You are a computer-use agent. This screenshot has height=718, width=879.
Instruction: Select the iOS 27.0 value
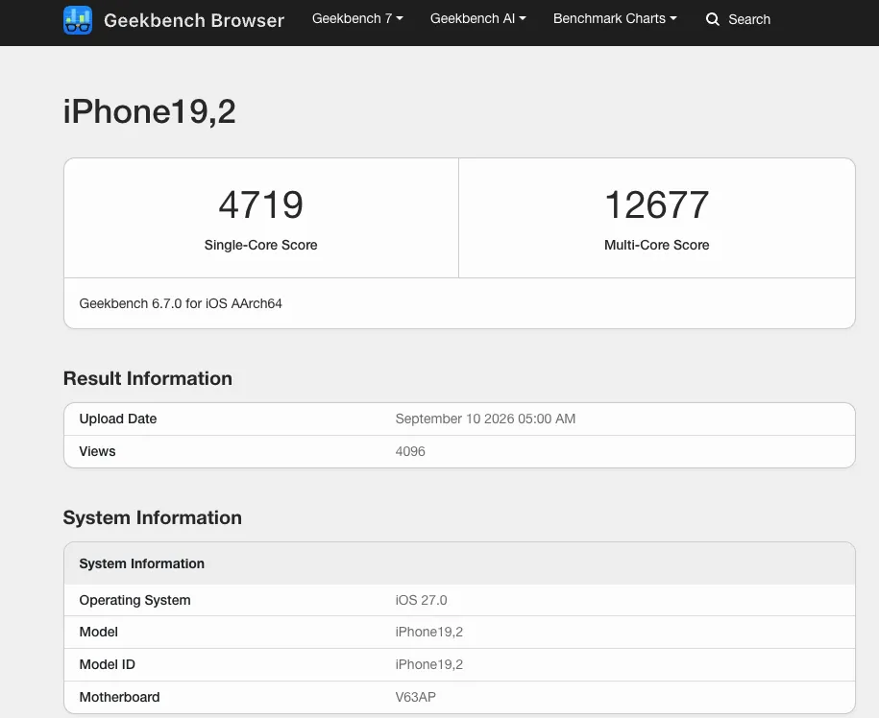(421, 600)
